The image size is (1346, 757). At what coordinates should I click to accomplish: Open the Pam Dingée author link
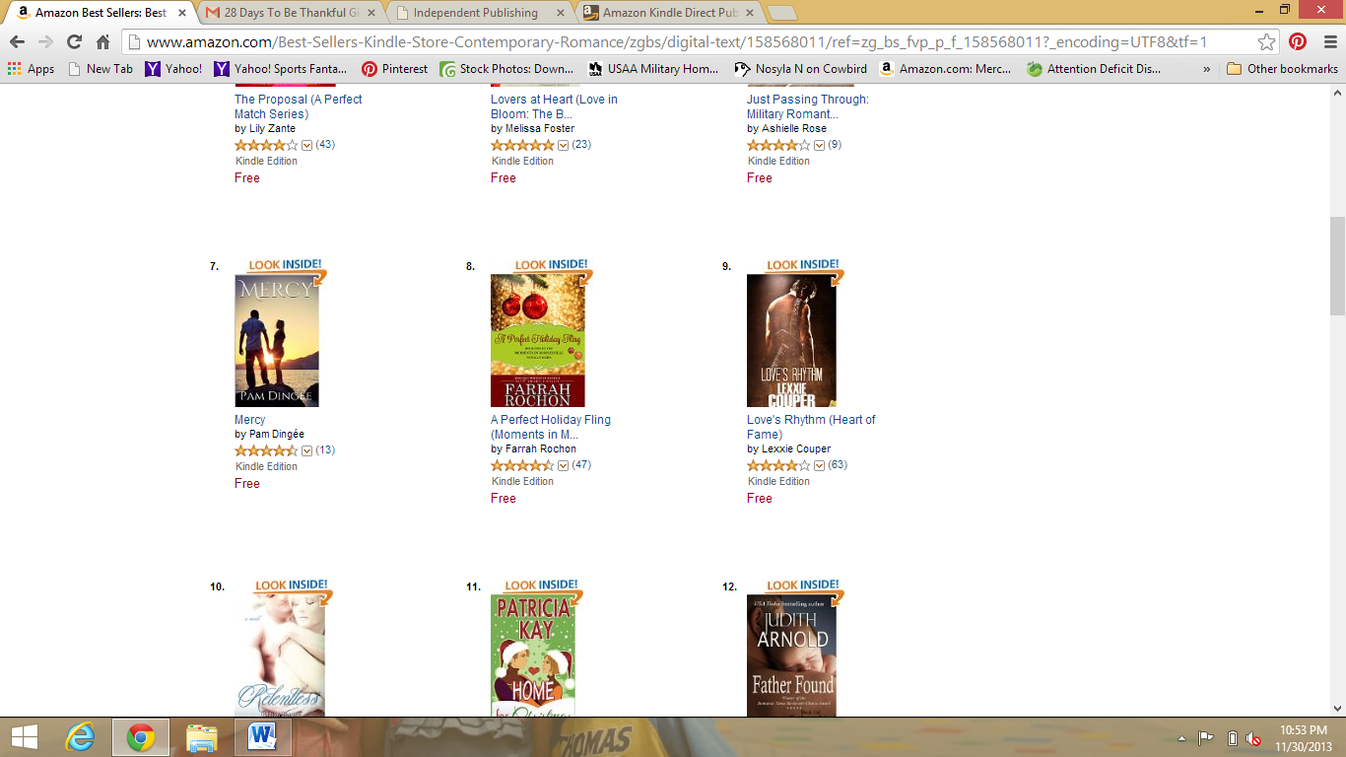[277, 434]
